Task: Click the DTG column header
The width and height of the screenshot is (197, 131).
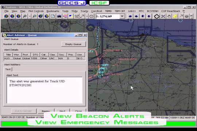Action: pyautogui.click(x=35, y=55)
